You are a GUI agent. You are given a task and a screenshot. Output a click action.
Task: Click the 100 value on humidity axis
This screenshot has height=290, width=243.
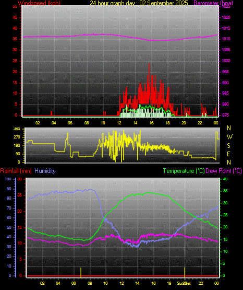pos(8,179)
